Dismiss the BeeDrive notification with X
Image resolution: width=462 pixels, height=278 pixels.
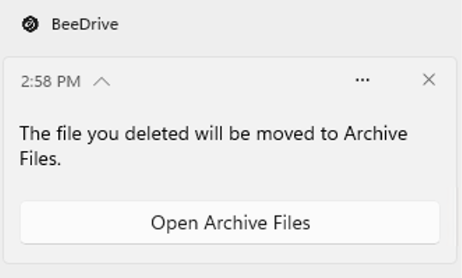click(429, 80)
